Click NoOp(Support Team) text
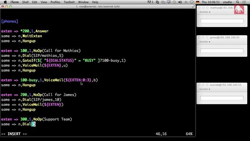This screenshot has width=250, height=141. [x=53, y=119]
